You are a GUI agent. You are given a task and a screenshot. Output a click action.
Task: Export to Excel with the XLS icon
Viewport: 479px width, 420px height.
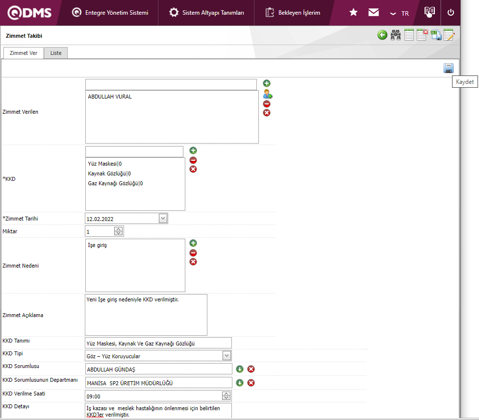436,35
